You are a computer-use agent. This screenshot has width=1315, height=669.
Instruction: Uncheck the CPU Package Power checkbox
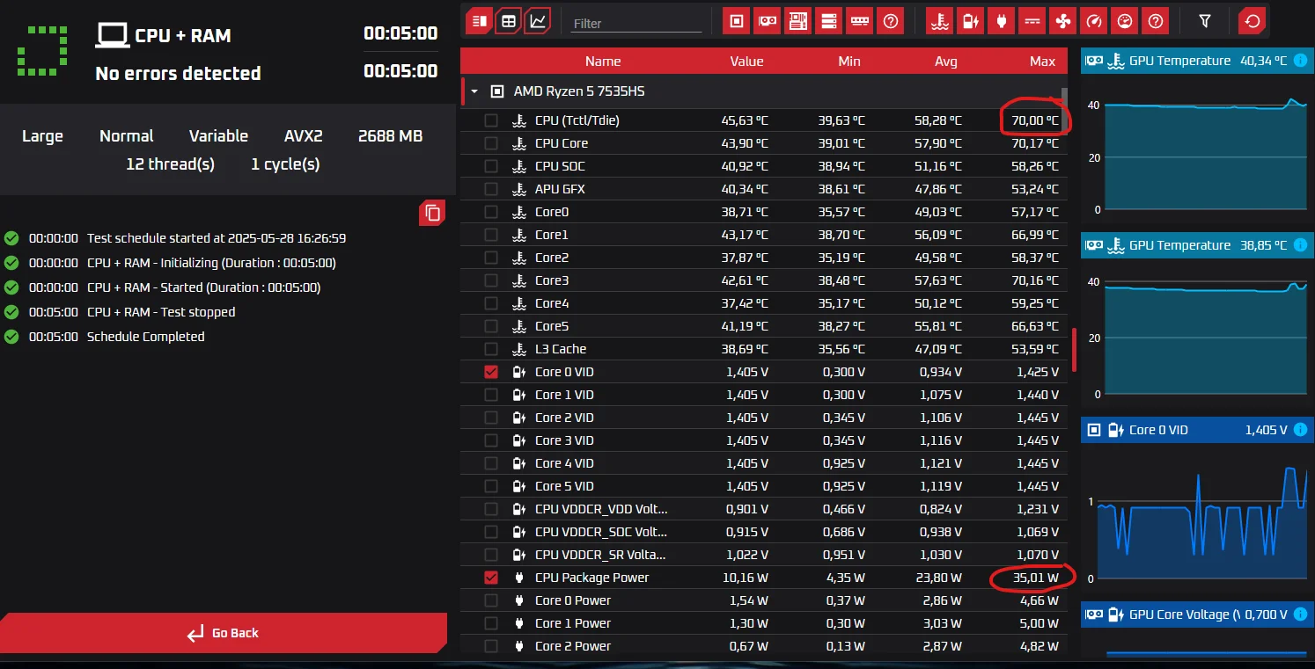pyautogui.click(x=491, y=578)
